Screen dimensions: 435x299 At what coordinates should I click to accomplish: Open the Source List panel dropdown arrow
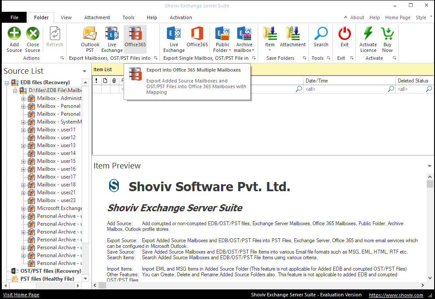pyautogui.click(x=84, y=71)
